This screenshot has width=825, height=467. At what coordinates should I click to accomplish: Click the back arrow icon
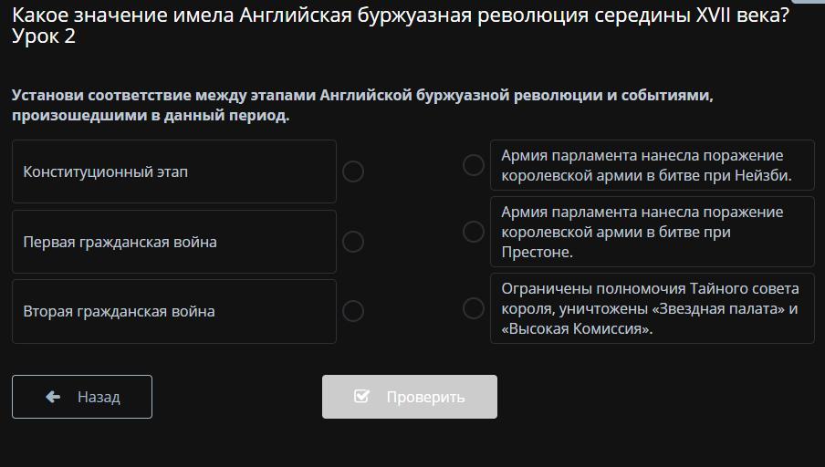[x=53, y=397]
